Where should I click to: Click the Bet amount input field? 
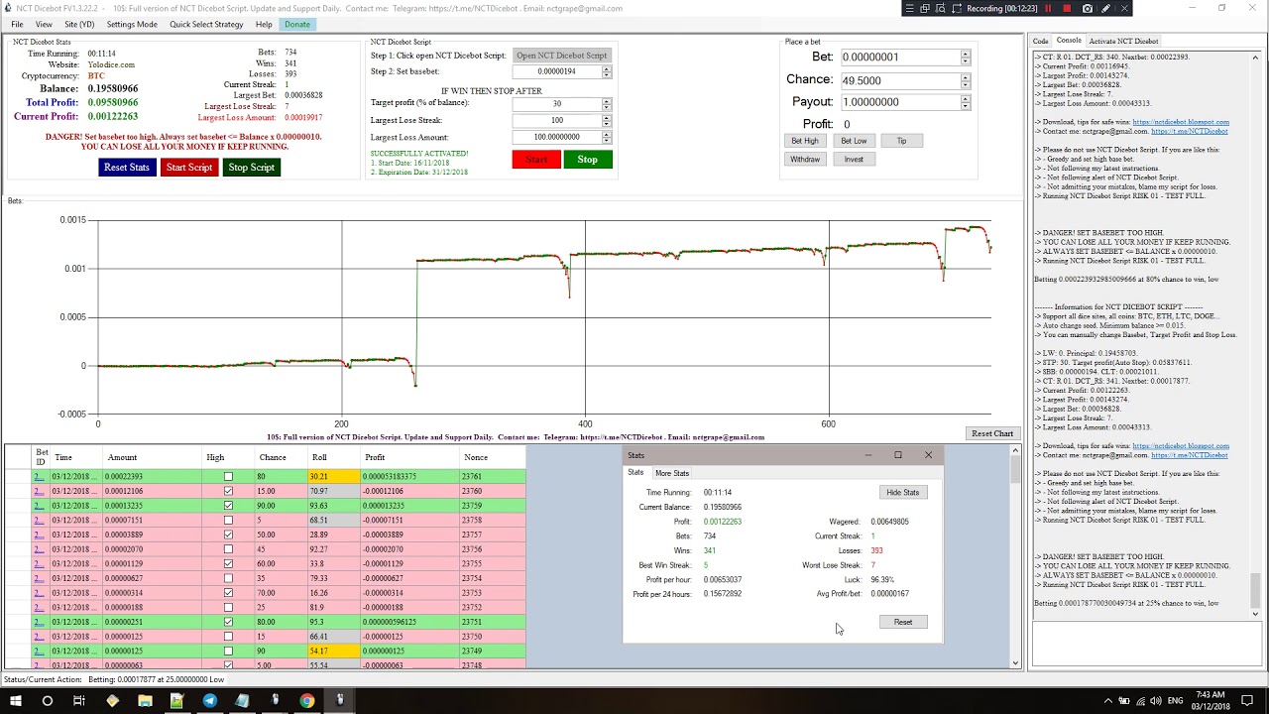click(x=900, y=58)
